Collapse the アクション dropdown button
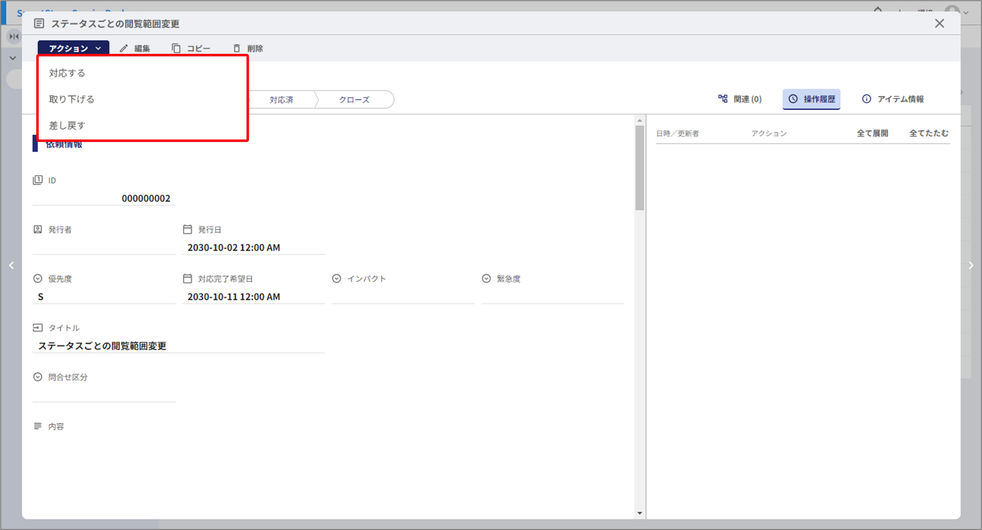The width and height of the screenshot is (982, 530). [74, 48]
